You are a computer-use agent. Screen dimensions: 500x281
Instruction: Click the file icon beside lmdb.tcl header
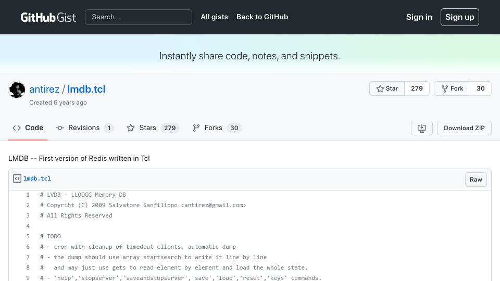pyautogui.click(x=17, y=178)
